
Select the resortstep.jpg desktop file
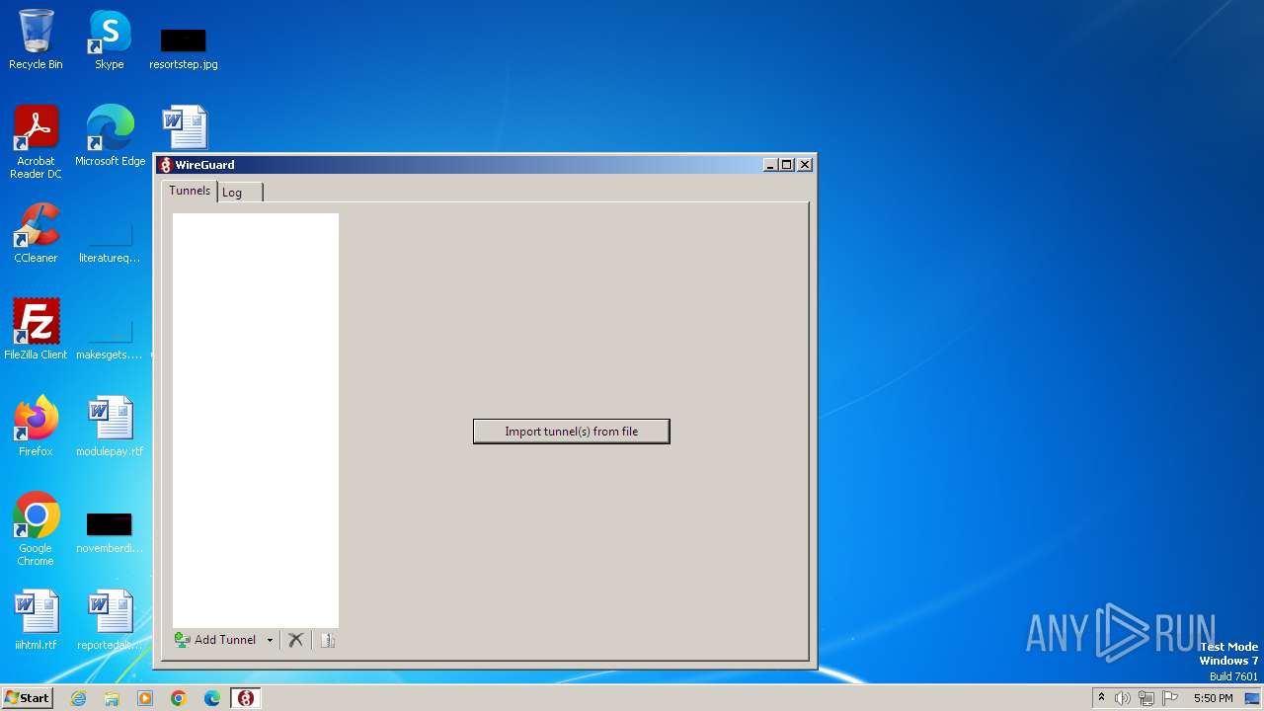184,47
